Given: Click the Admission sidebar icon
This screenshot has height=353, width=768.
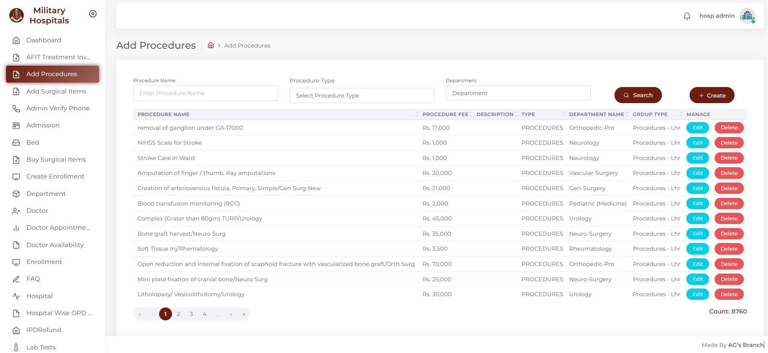Looking at the screenshot, I should coord(16,125).
